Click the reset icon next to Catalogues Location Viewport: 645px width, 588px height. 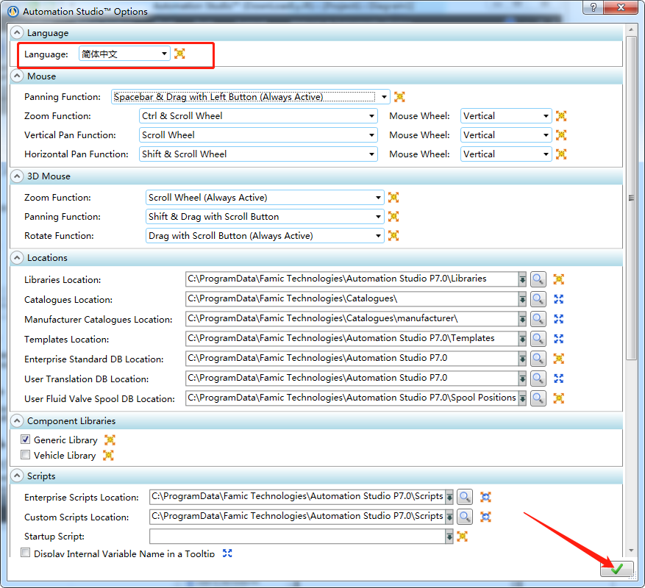[558, 299]
